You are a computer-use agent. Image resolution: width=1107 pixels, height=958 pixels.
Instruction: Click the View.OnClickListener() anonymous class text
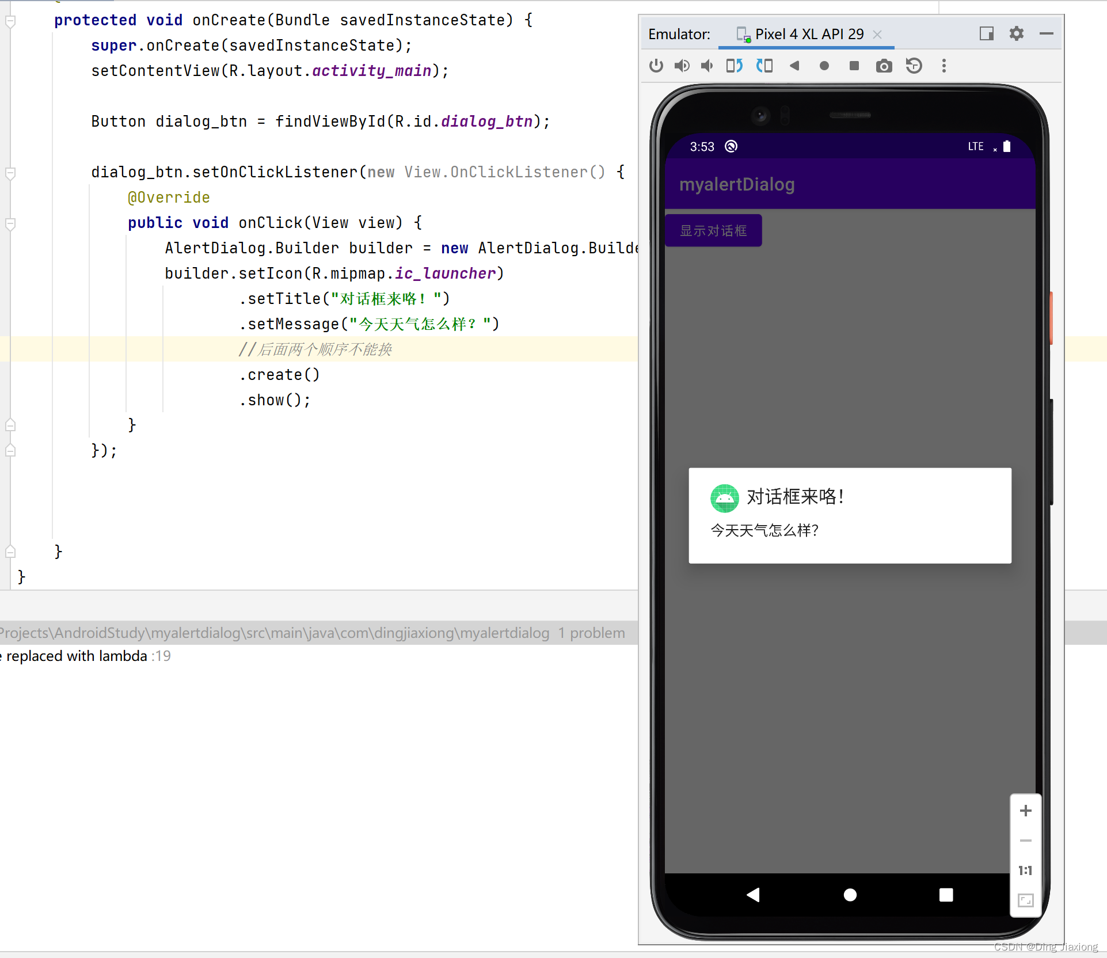[x=505, y=172]
